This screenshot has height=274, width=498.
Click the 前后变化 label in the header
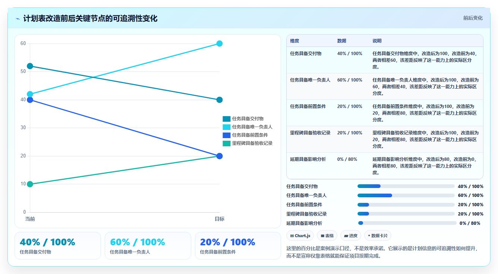pos(473,18)
